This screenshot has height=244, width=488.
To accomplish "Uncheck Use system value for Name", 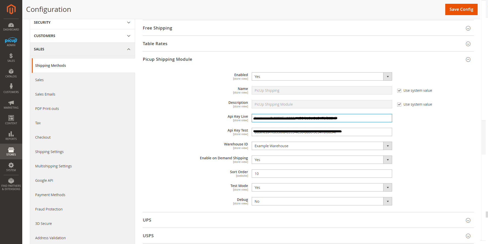I will point(399,90).
